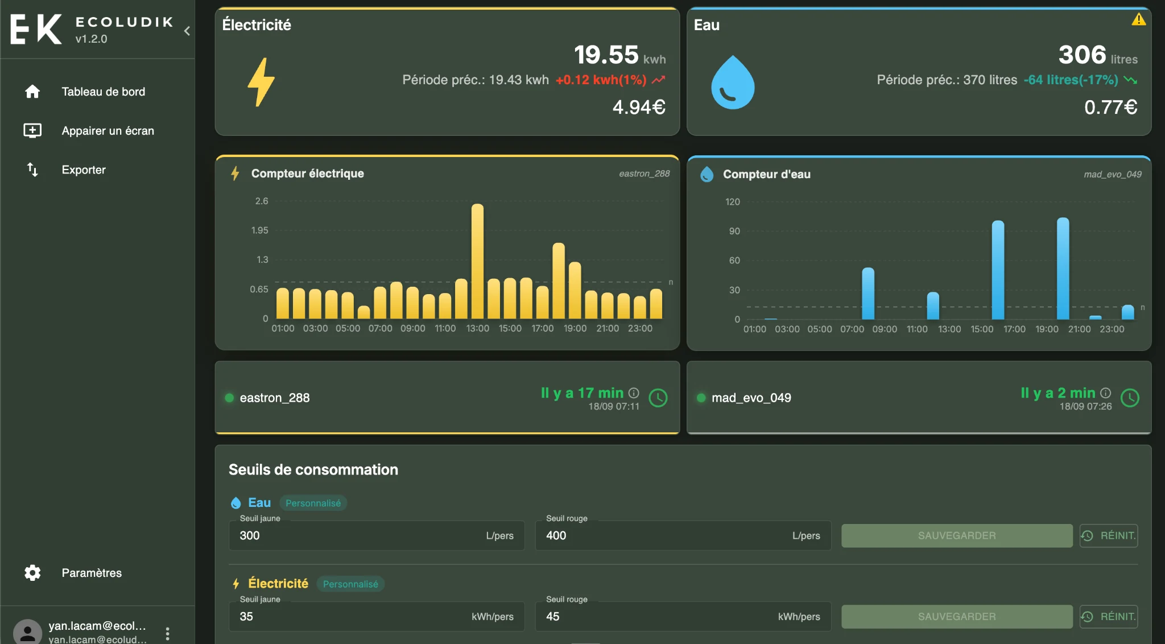Click the export arrows icon
This screenshot has width=1165, height=644.
pos(32,170)
